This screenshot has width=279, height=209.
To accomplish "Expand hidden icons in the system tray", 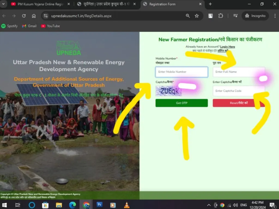I will [x=209, y=205].
